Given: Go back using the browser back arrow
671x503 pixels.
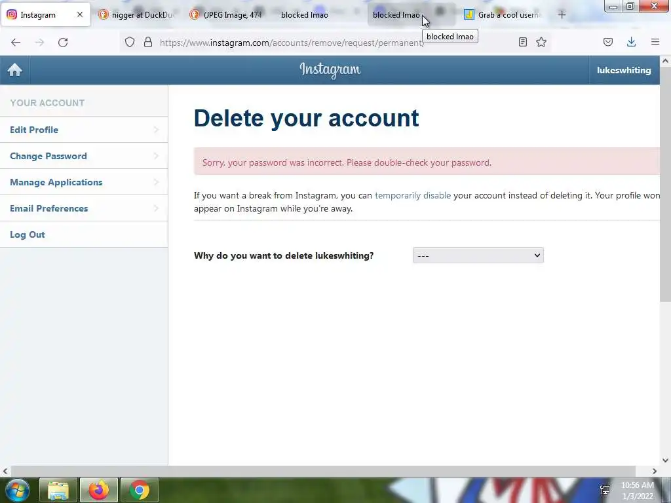Looking at the screenshot, I should click(x=16, y=43).
